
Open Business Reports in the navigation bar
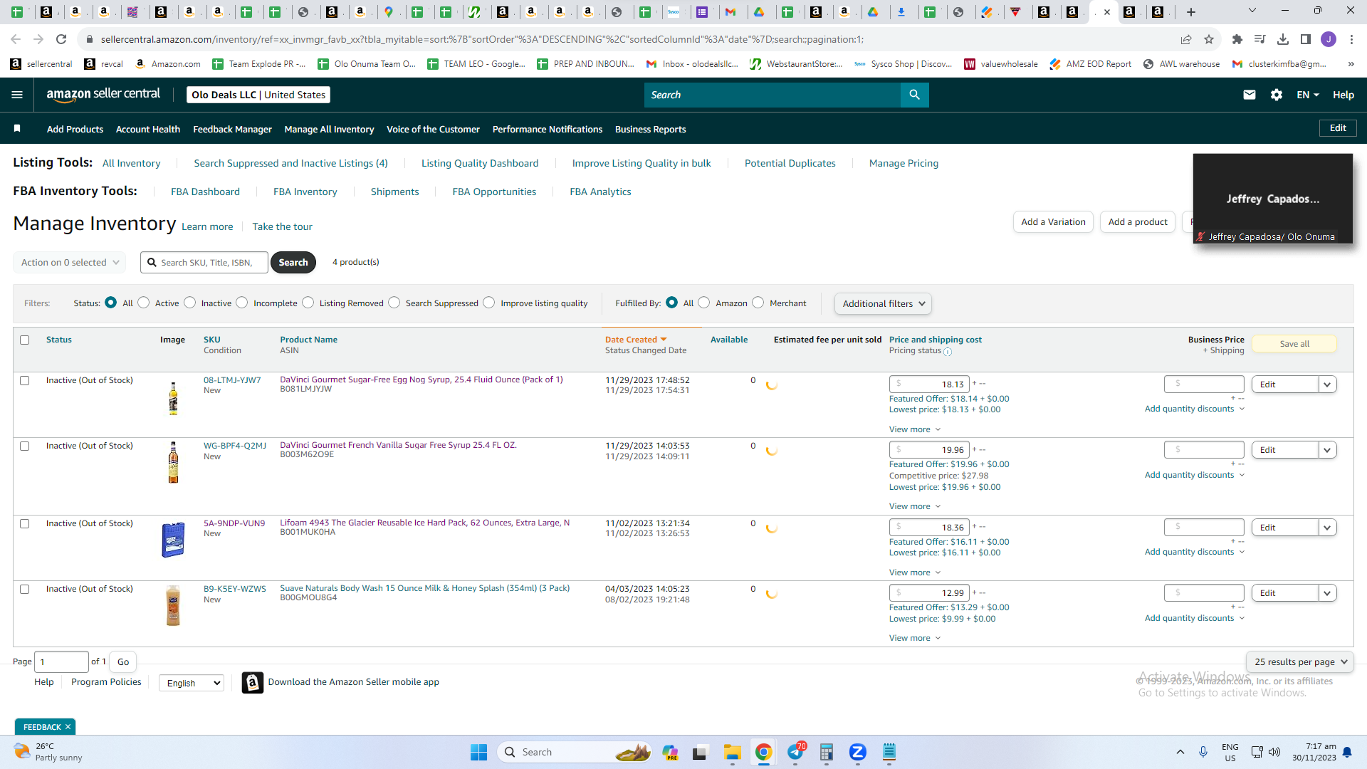[650, 129]
